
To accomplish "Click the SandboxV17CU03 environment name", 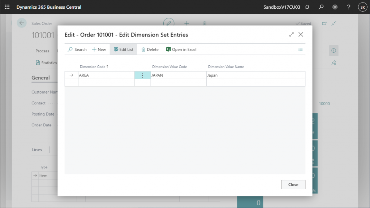I will [282, 7].
